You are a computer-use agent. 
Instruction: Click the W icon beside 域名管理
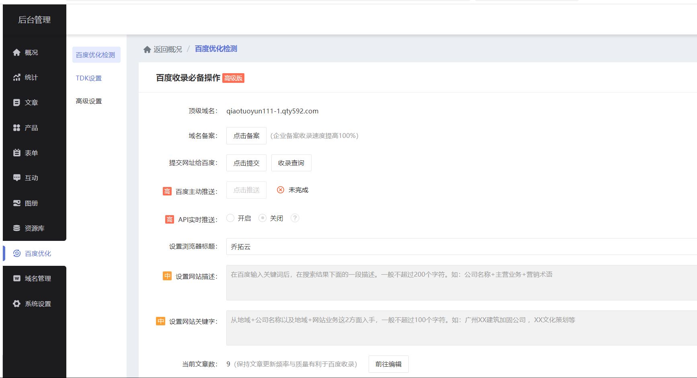(16, 278)
